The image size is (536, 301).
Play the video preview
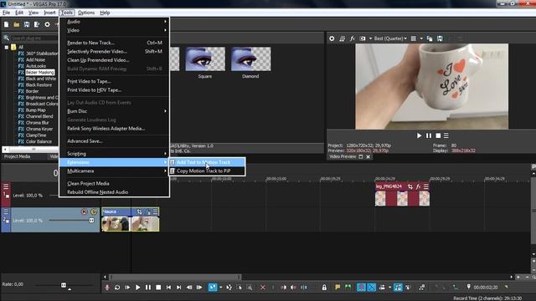click(419, 135)
